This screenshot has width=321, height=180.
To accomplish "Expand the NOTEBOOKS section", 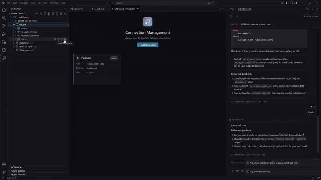I will (10, 167).
